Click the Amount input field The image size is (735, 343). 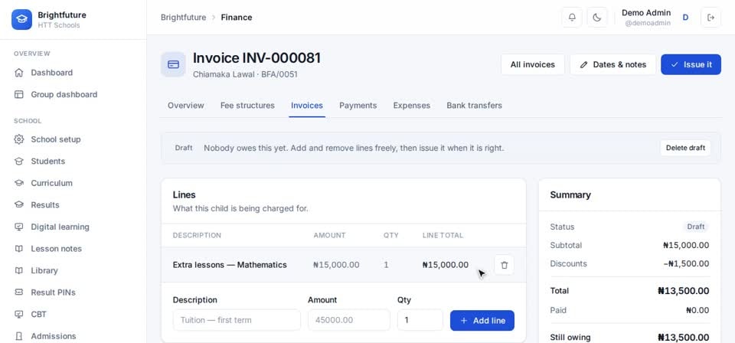pyautogui.click(x=349, y=320)
